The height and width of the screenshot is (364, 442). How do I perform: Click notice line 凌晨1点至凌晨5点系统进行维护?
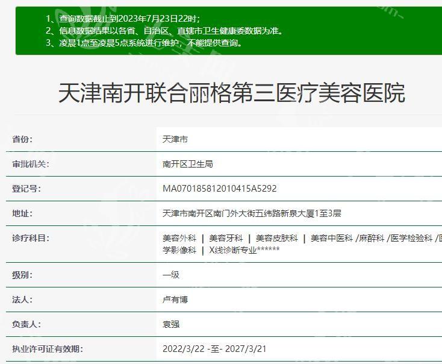tap(144, 43)
